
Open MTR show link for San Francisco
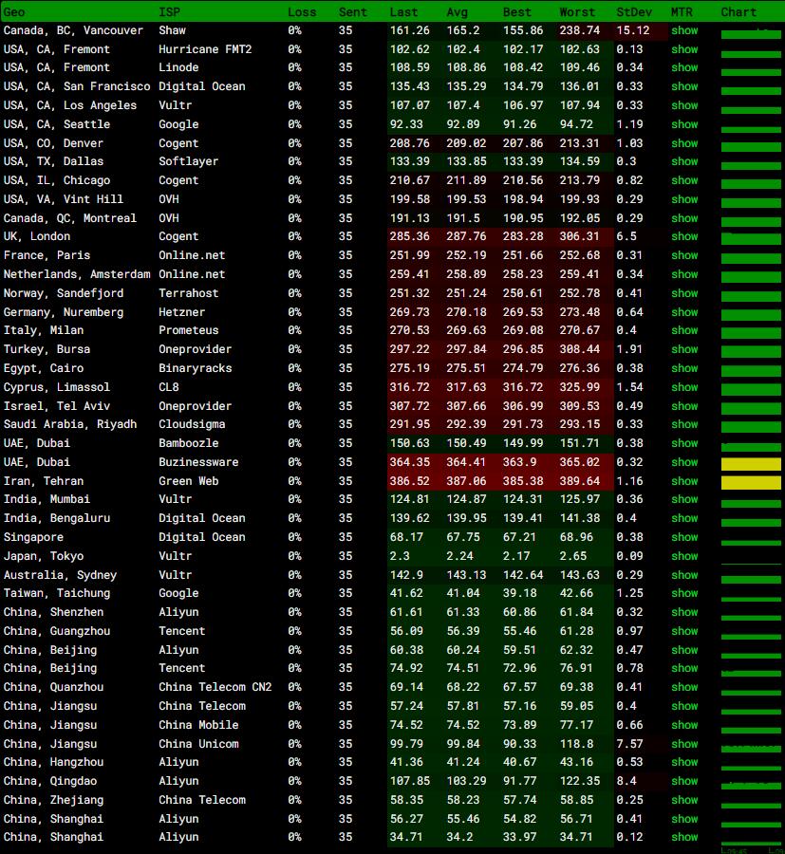[x=684, y=86]
